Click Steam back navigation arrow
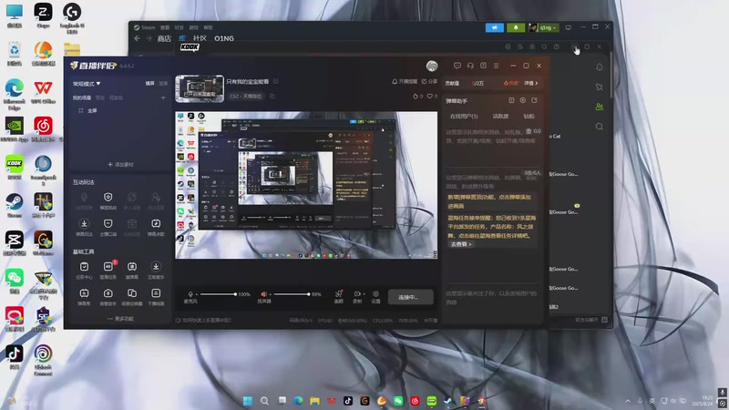The width and height of the screenshot is (729, 410). 138,38
